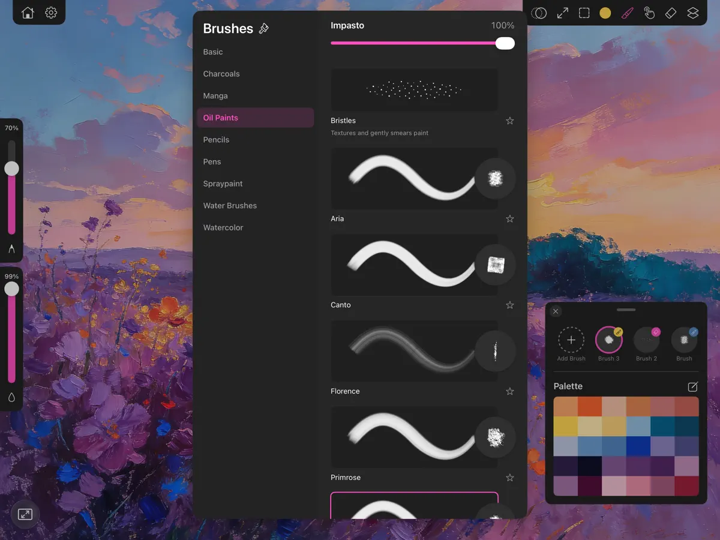Open the Charcoals brush category
Image resolution: width=720 pixels, height=540 pixels.
[255, 74]
